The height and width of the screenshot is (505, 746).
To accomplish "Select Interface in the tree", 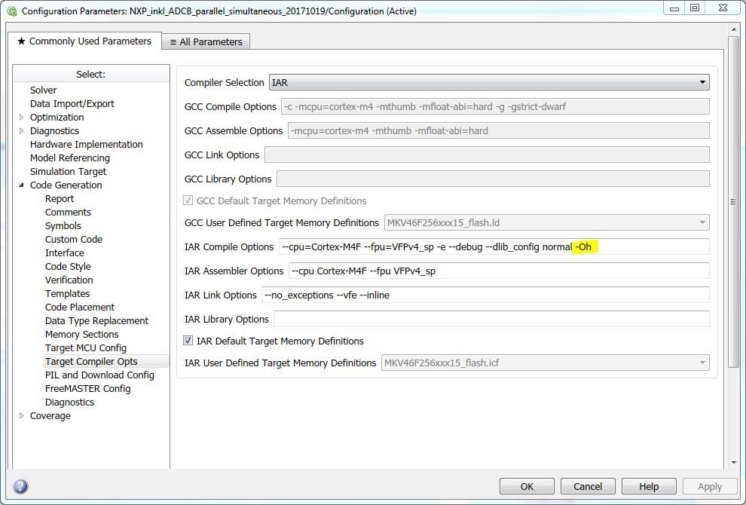I will (x=64, y=252).
